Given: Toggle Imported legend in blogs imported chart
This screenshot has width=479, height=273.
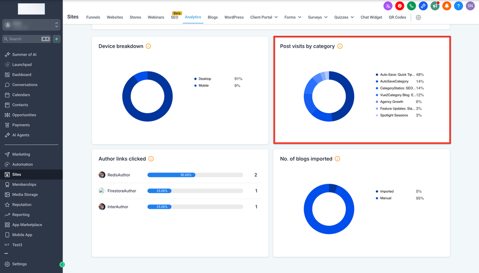Looking at the screenshot, I should [386, 192].
